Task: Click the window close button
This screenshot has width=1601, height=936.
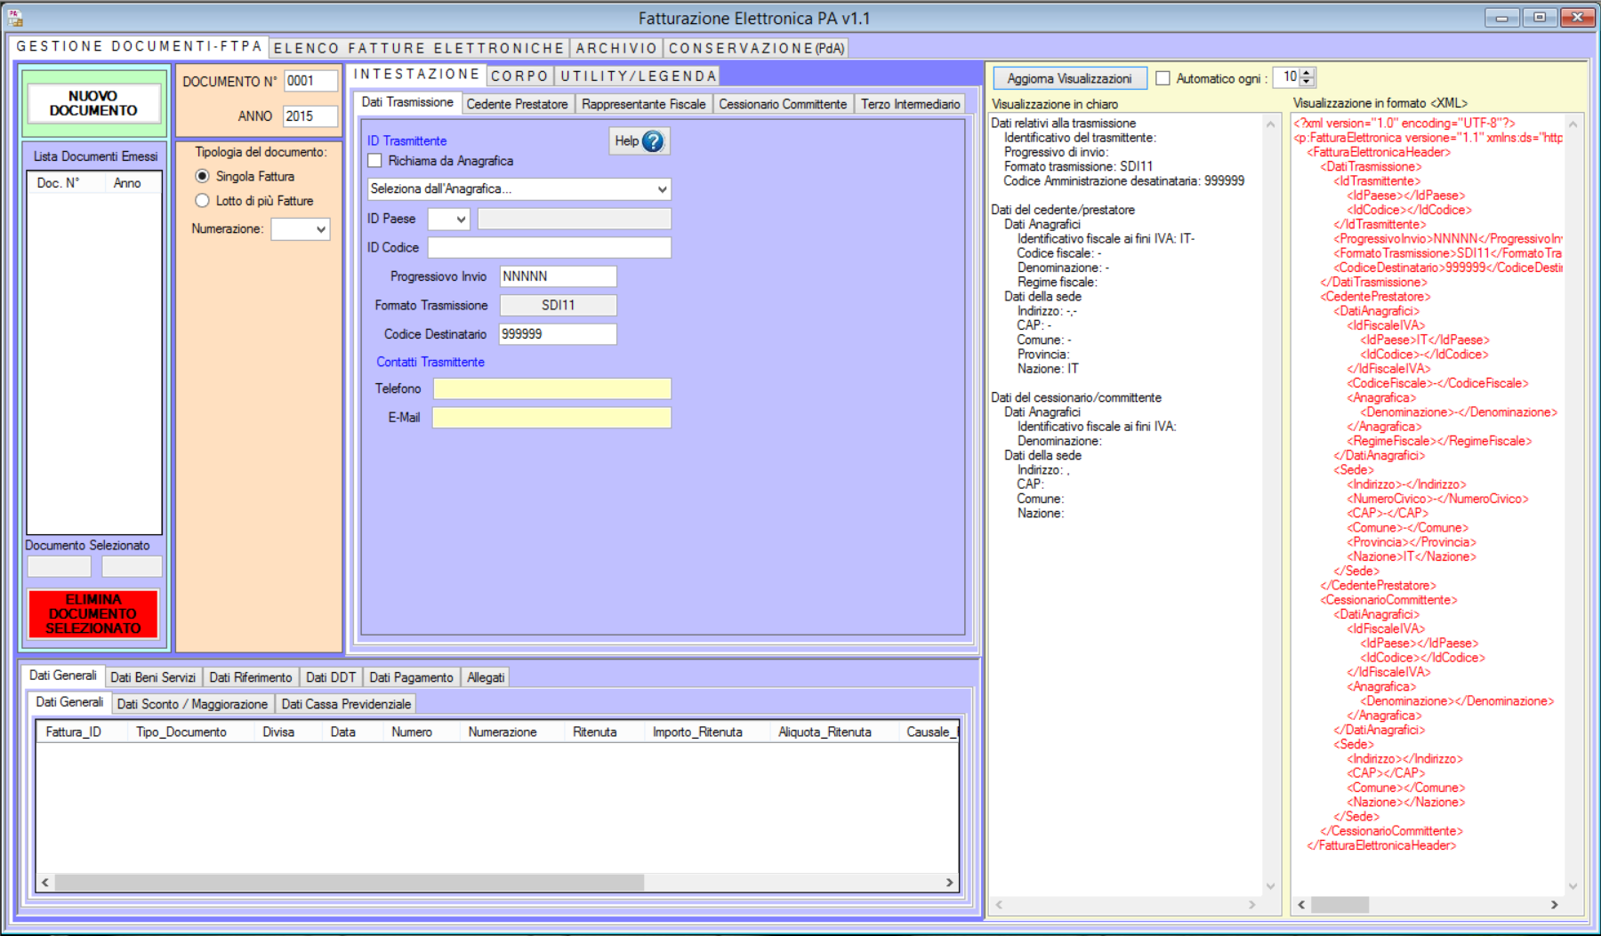Action: [1577, 17]
